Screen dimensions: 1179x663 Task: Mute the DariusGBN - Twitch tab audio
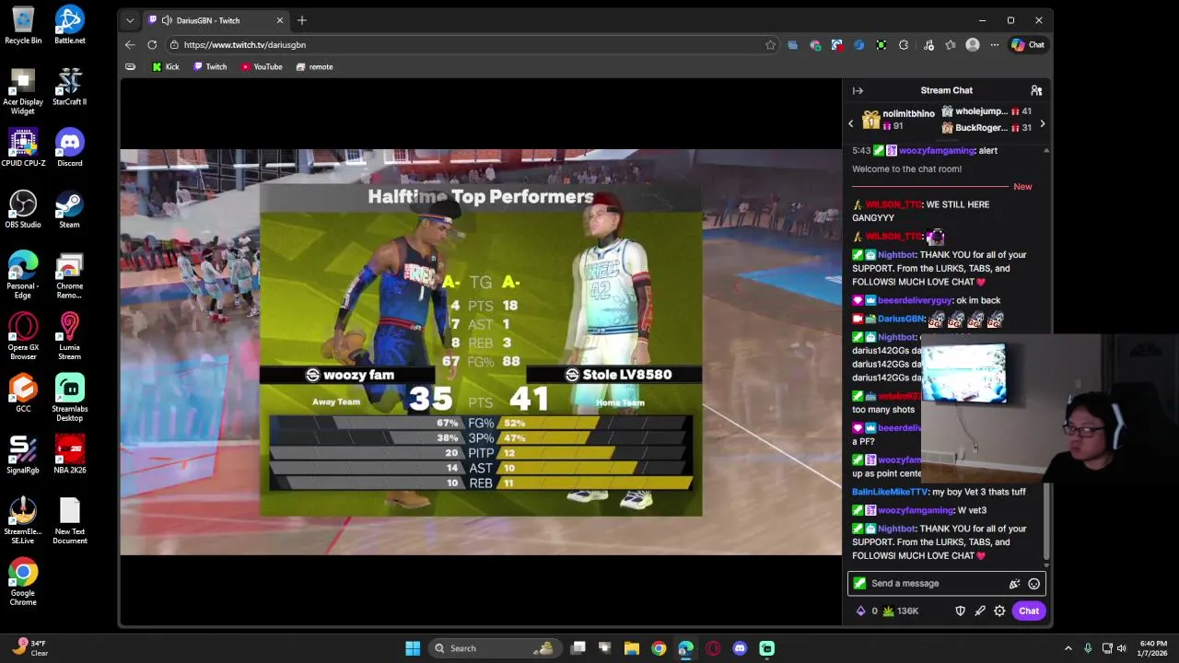pos(166,20)
